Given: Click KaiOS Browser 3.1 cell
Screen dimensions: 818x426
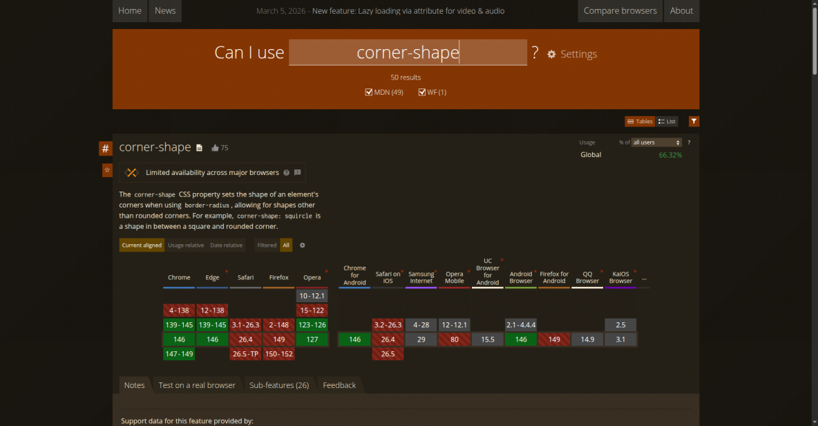Looking at the screenshot, I should pyautogui.click(x=621, y=340).
